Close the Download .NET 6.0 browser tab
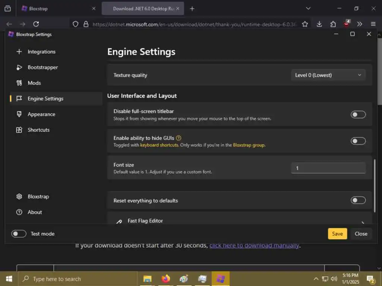This screenshot has height=286, width=382. [178, 9]
